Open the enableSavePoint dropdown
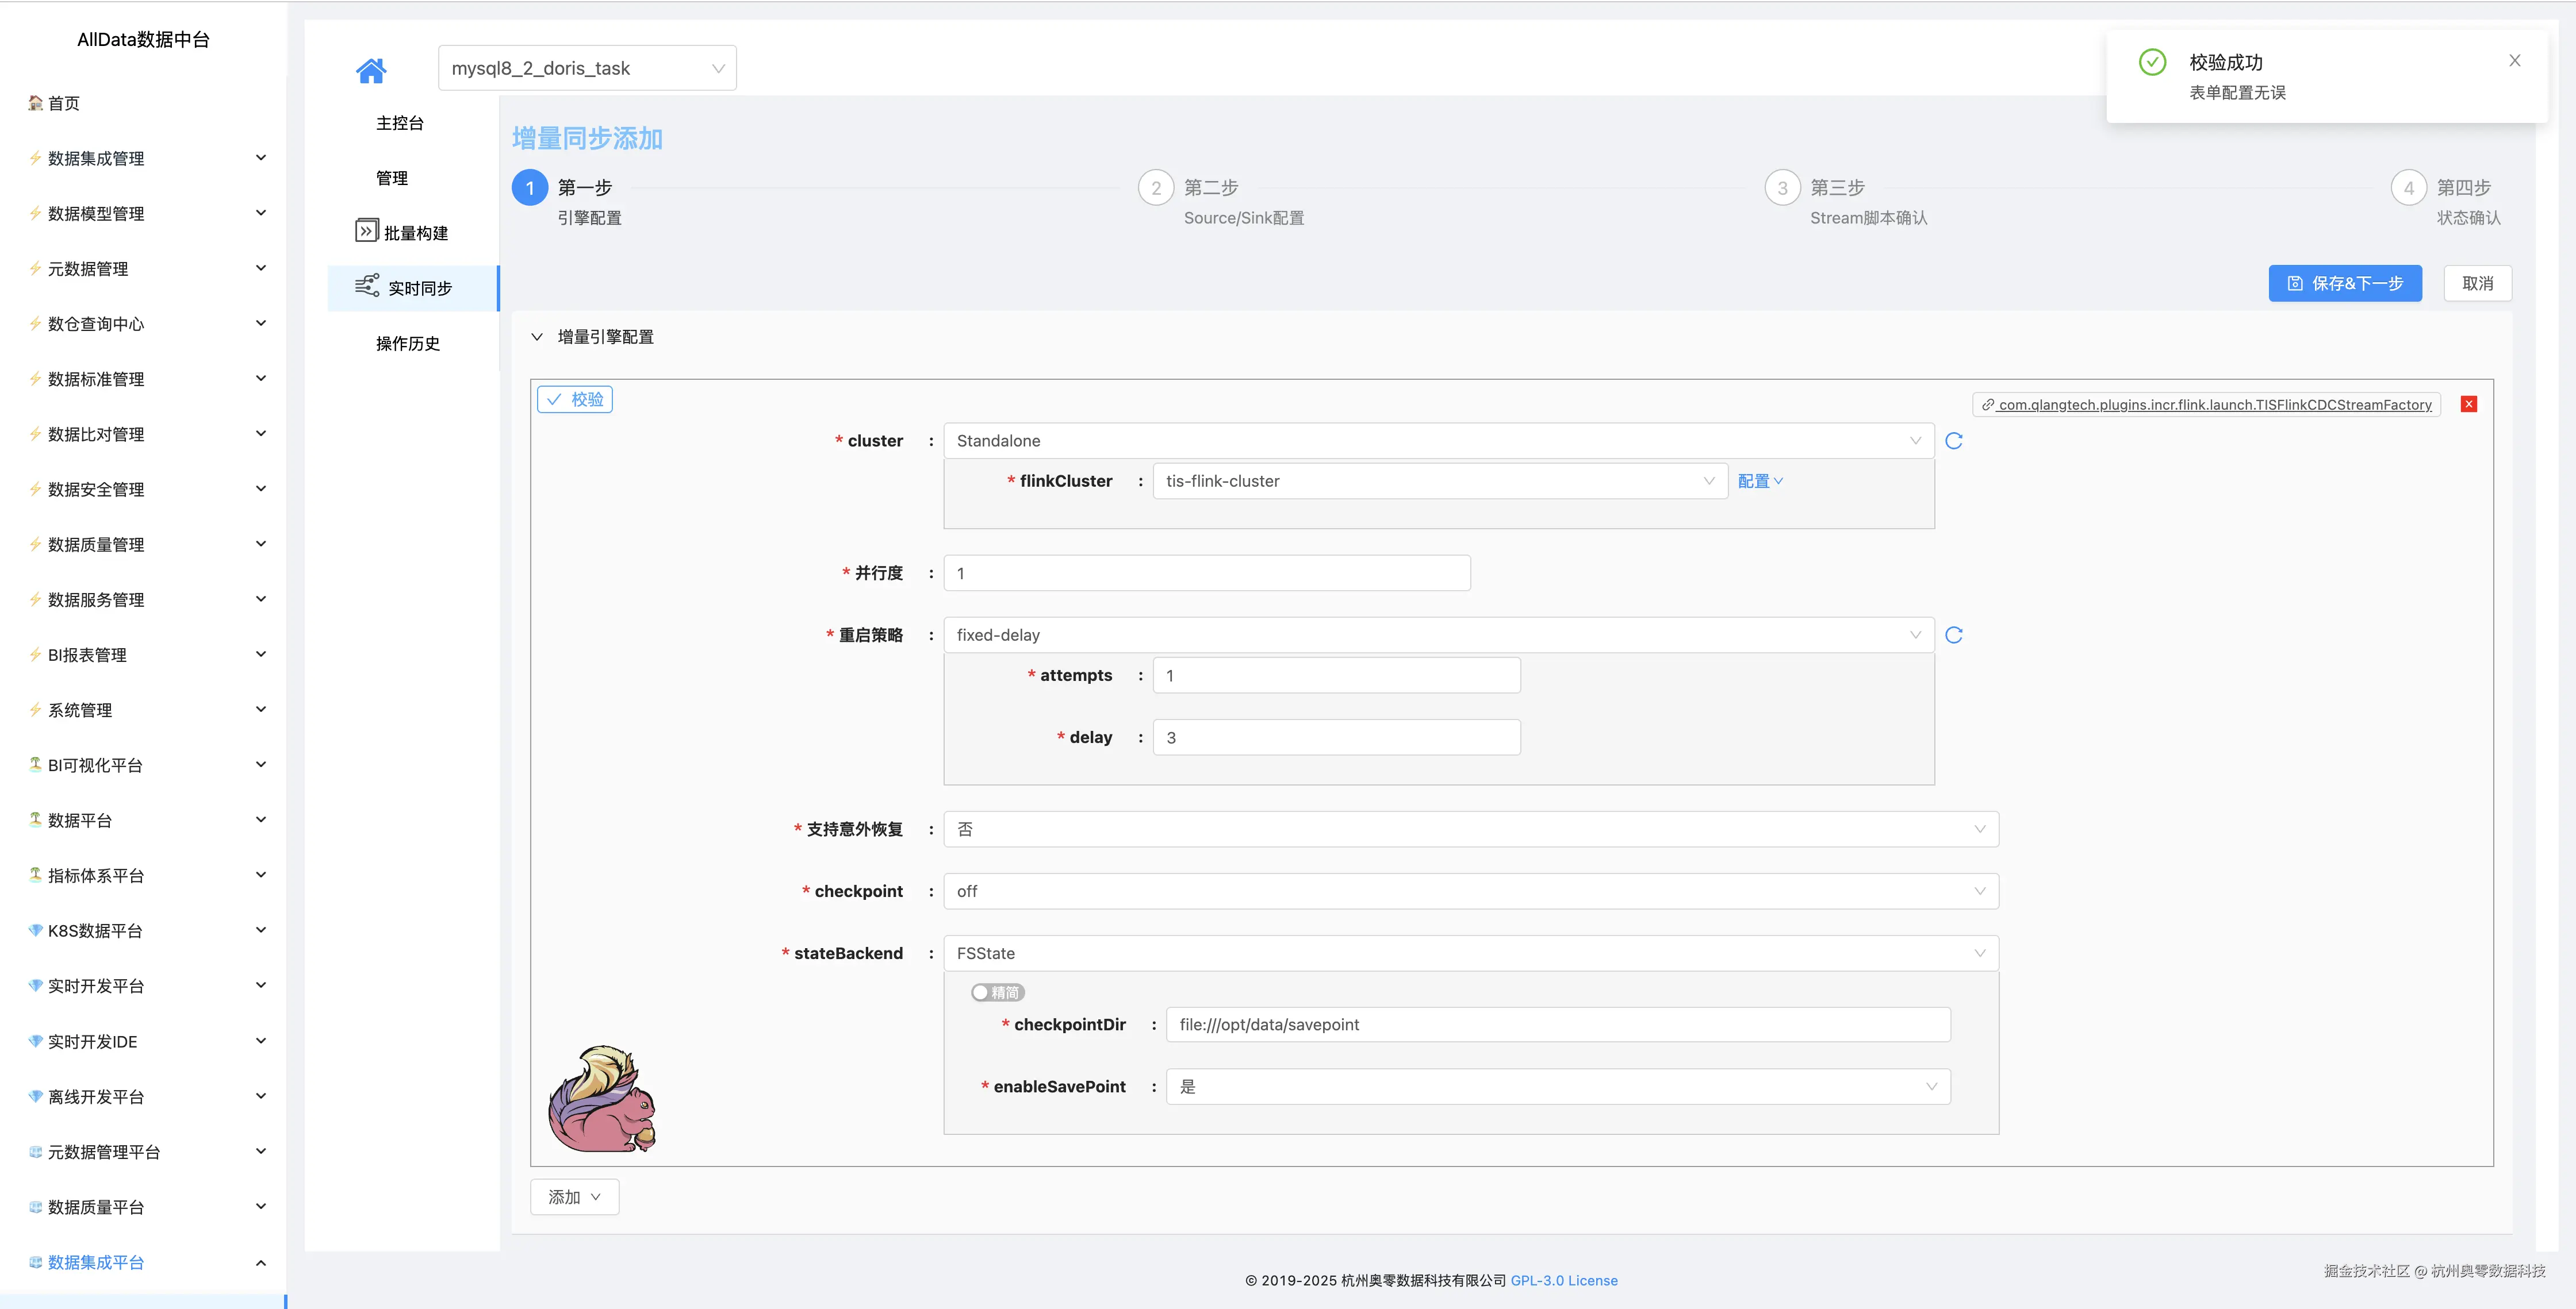 click(1557, 1086)
